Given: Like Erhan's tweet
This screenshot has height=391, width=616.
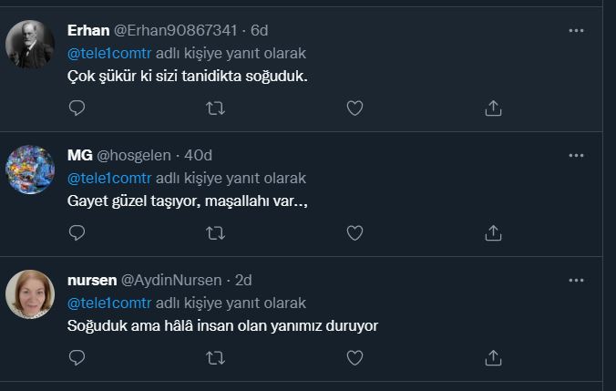Looking at the screenshot, I should [x=354, y=108].
